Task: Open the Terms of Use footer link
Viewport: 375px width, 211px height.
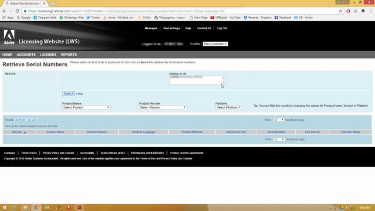Action: click(29, 153)
